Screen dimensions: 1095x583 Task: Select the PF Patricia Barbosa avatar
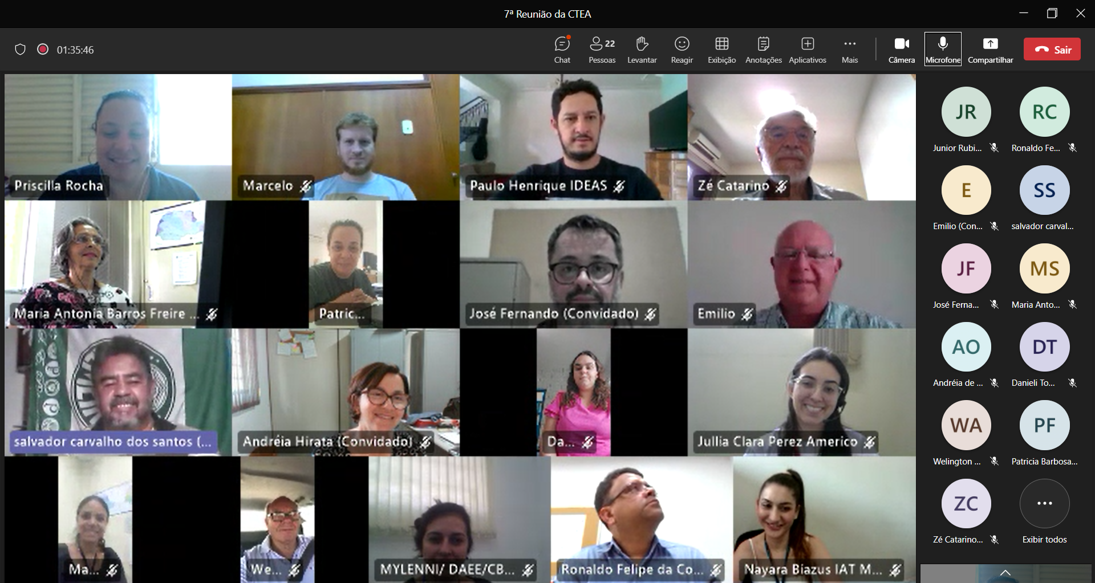1044,425
